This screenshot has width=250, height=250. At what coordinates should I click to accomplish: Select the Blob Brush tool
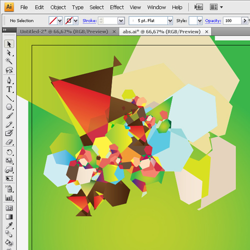point(9,133)
